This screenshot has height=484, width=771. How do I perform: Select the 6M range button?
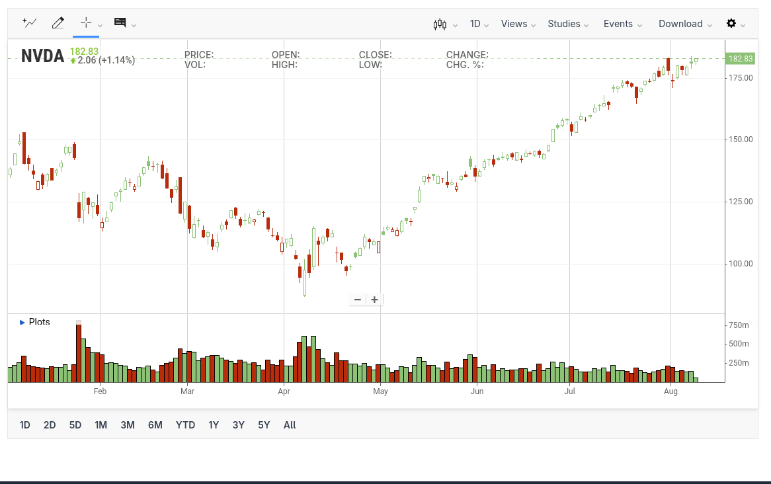(155, 425)
